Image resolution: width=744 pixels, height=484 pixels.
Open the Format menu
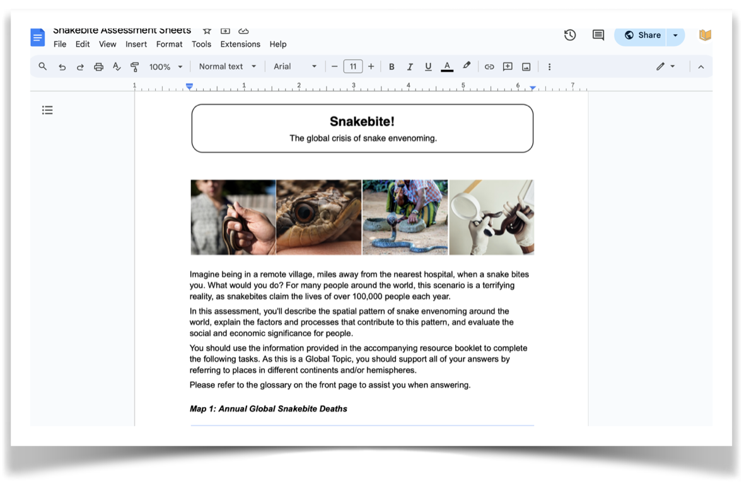pyautogui.click(x=170, y=44)
